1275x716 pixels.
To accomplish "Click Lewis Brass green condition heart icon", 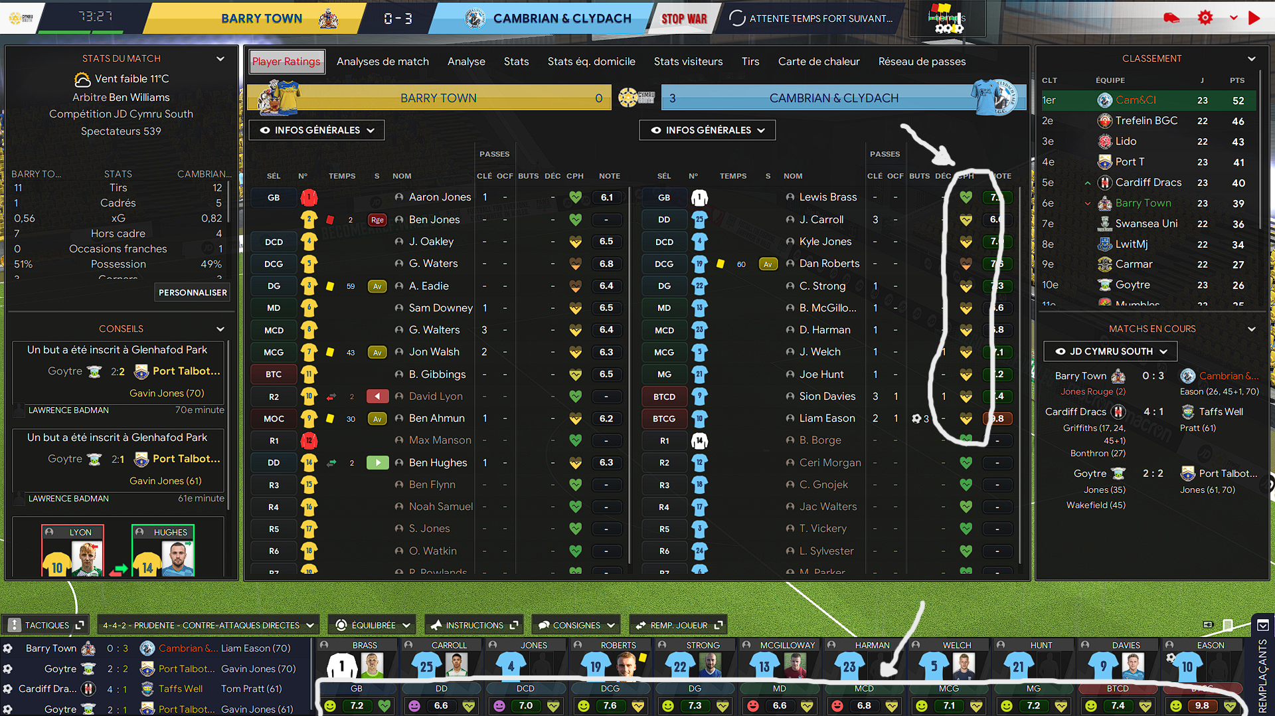I will coord(966,197).
